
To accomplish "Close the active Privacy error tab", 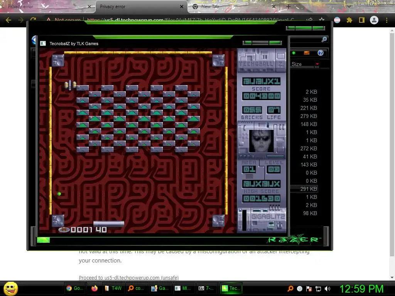I will tap(181, 7).
